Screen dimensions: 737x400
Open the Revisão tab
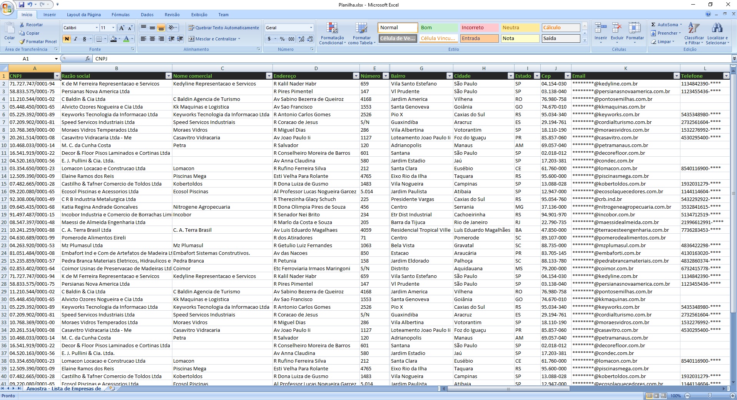[172, 15]
